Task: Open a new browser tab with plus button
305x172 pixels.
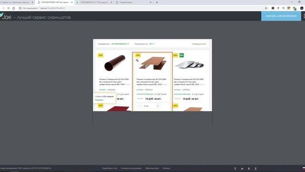Action: point(157,2)
